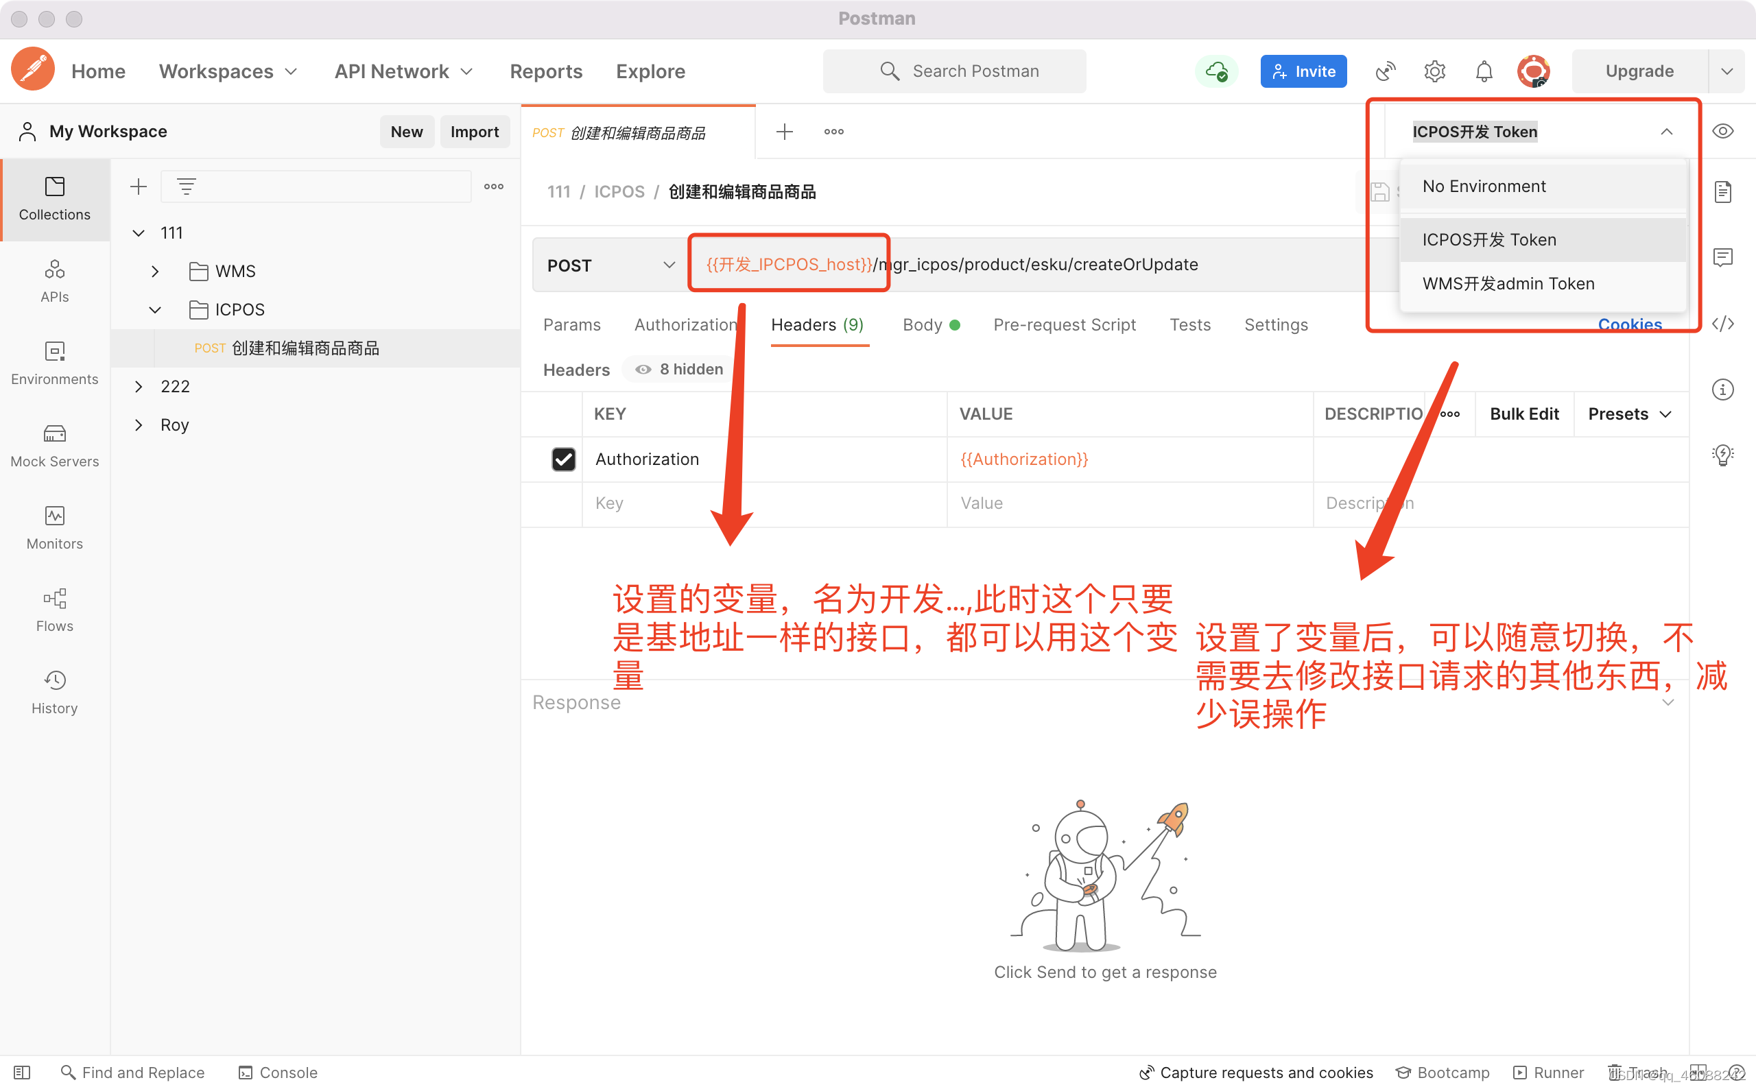Open the Flows sidebar panel
The image size is (1756, 1089).
[x=55, y=610]
